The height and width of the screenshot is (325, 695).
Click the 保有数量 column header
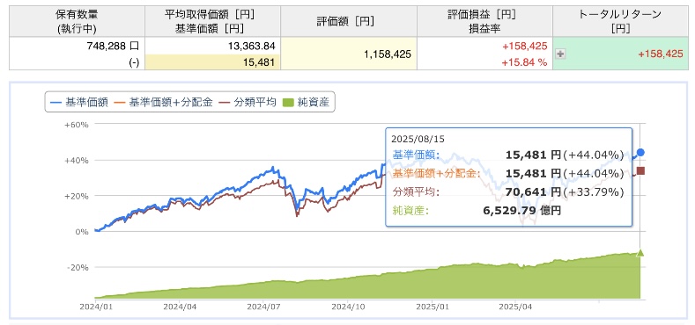click(x=78, y=21)
